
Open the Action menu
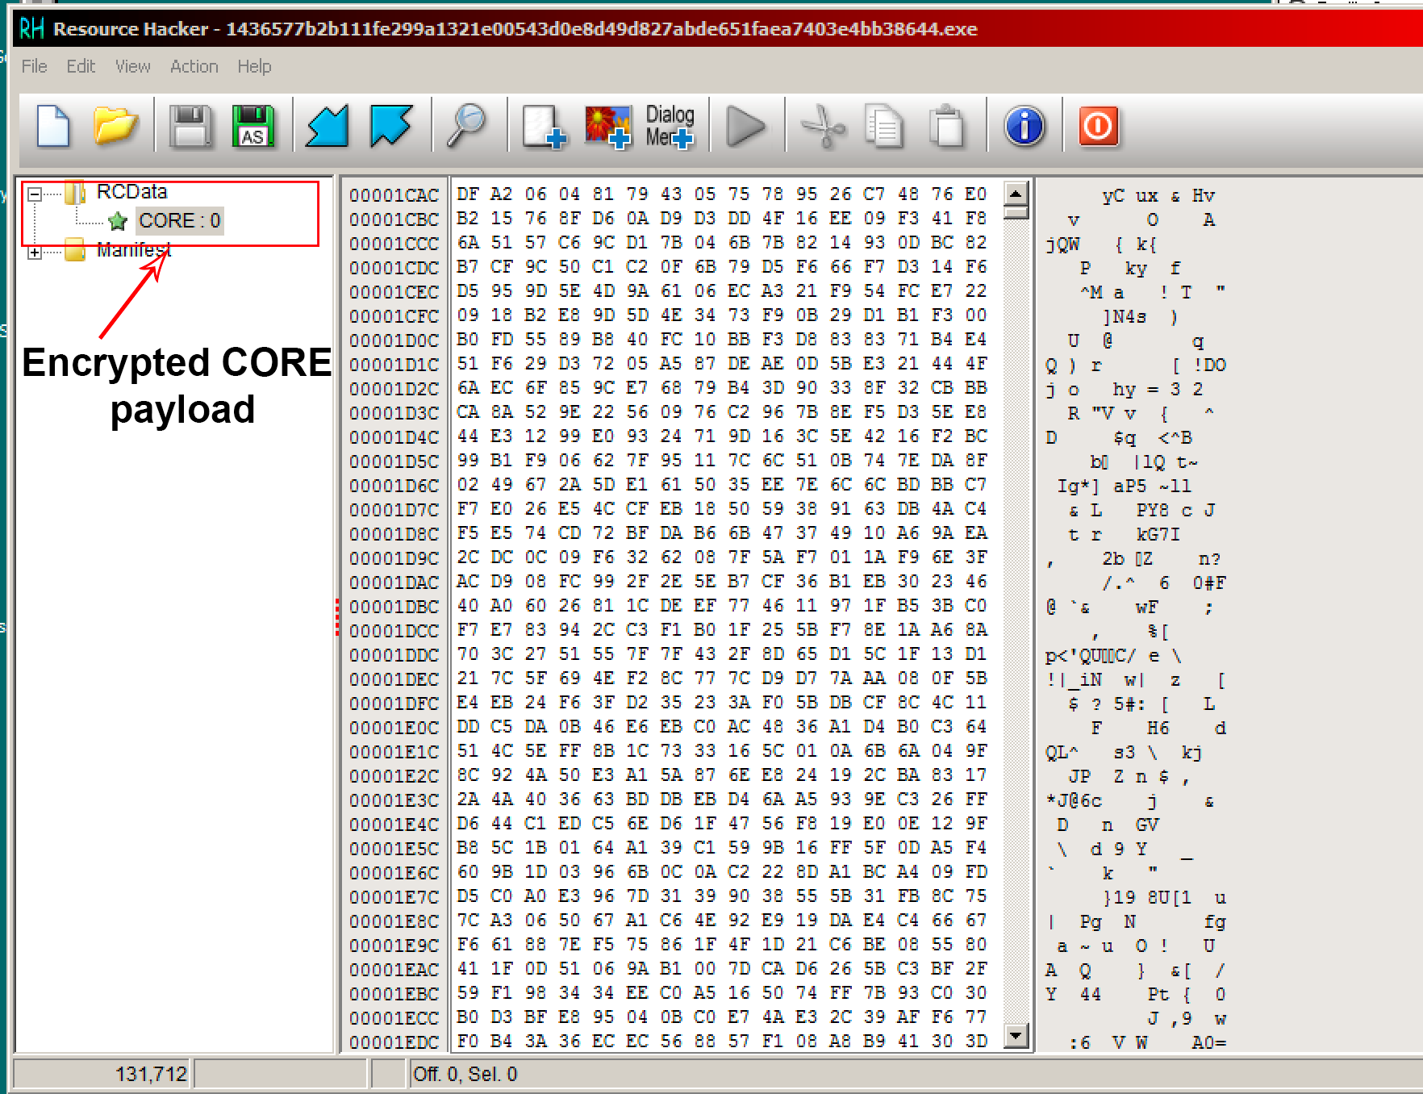(194, 66)
